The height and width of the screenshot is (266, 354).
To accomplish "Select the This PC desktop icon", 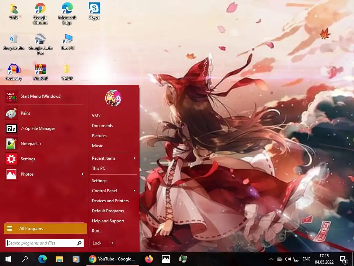I will pos(67,42).
